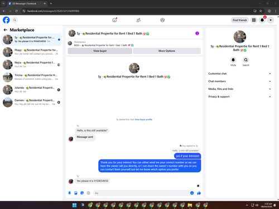Click the More Options button
The width and height of the screenshot is (279, 209).
click(x=167, y=51)
